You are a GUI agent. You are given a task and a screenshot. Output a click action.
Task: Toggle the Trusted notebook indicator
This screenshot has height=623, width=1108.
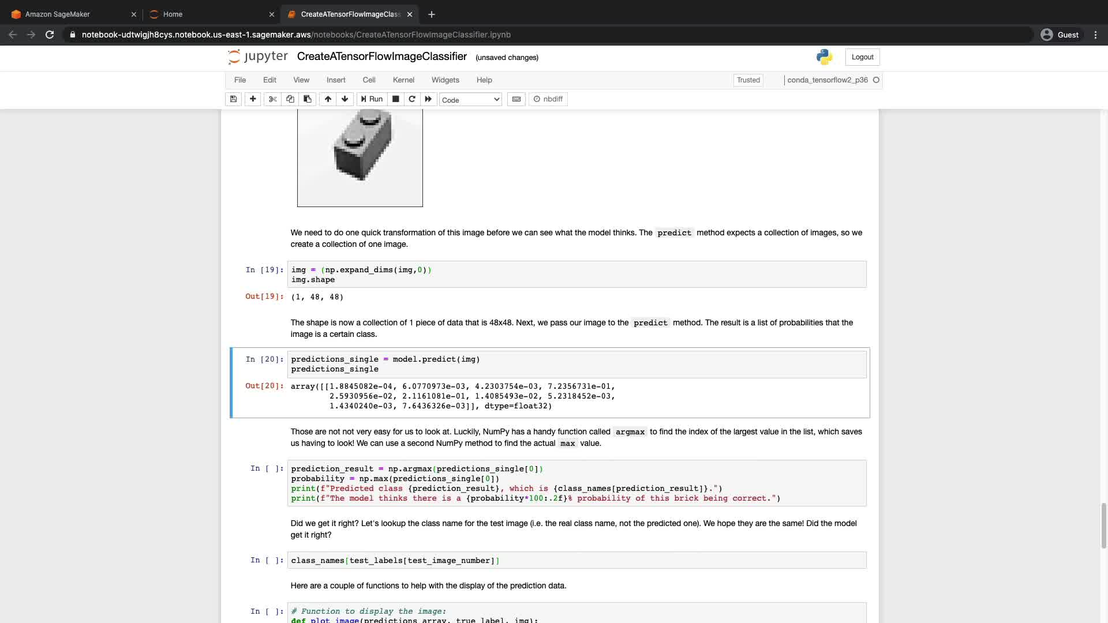pyautogui.click(x=748, y=80)
